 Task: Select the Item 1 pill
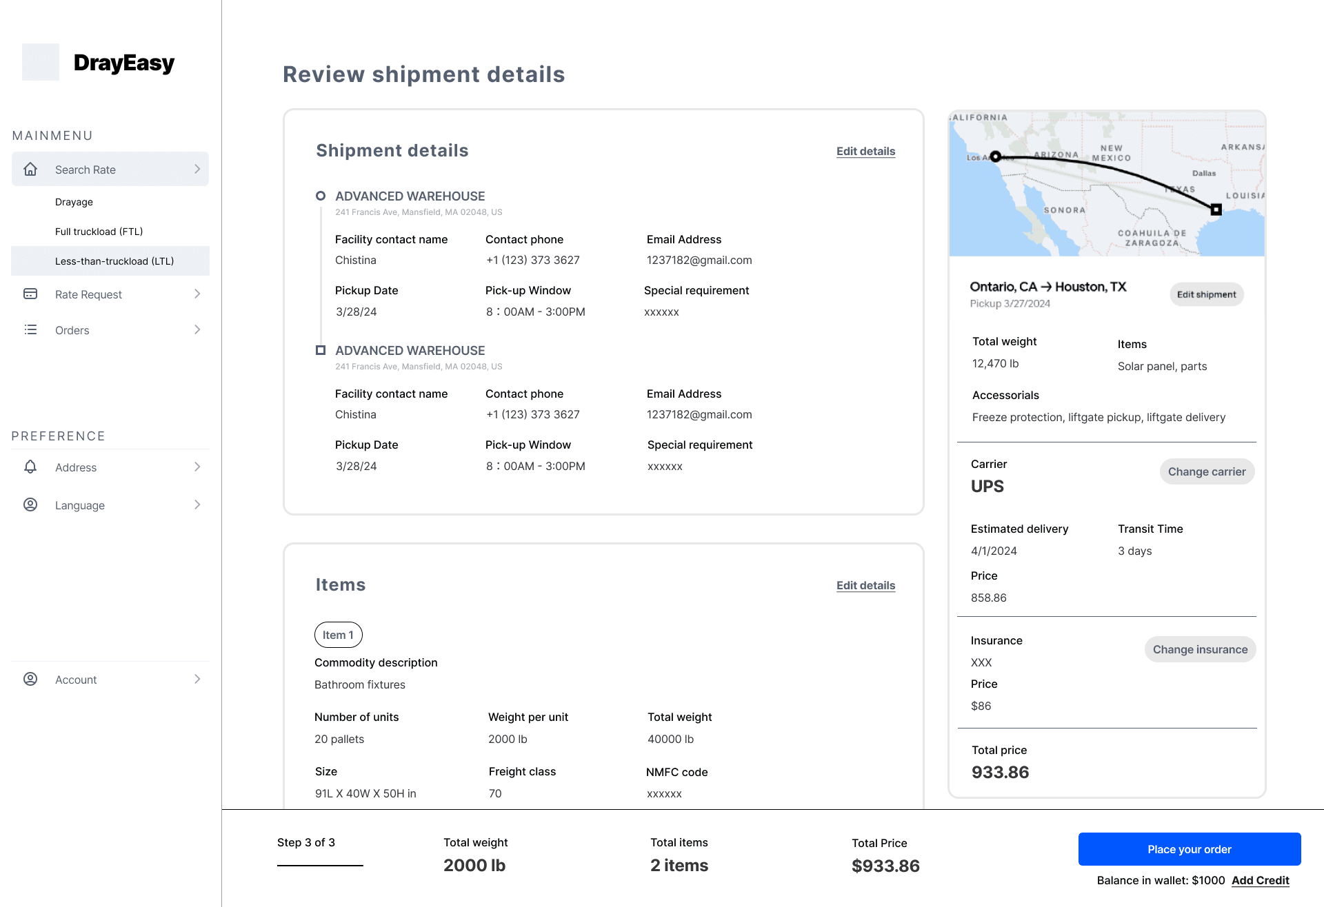click(338, 635)
